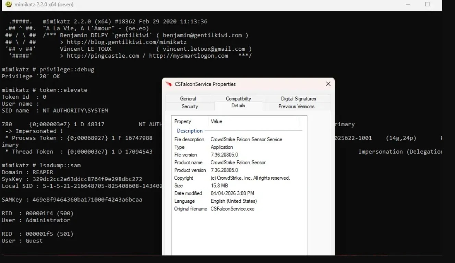Viewport: 455px width, 263px height.
Task: Click the 'SID name : NT AUTHORITY\SYSTEM' line
Action: [x=55, y=110]
